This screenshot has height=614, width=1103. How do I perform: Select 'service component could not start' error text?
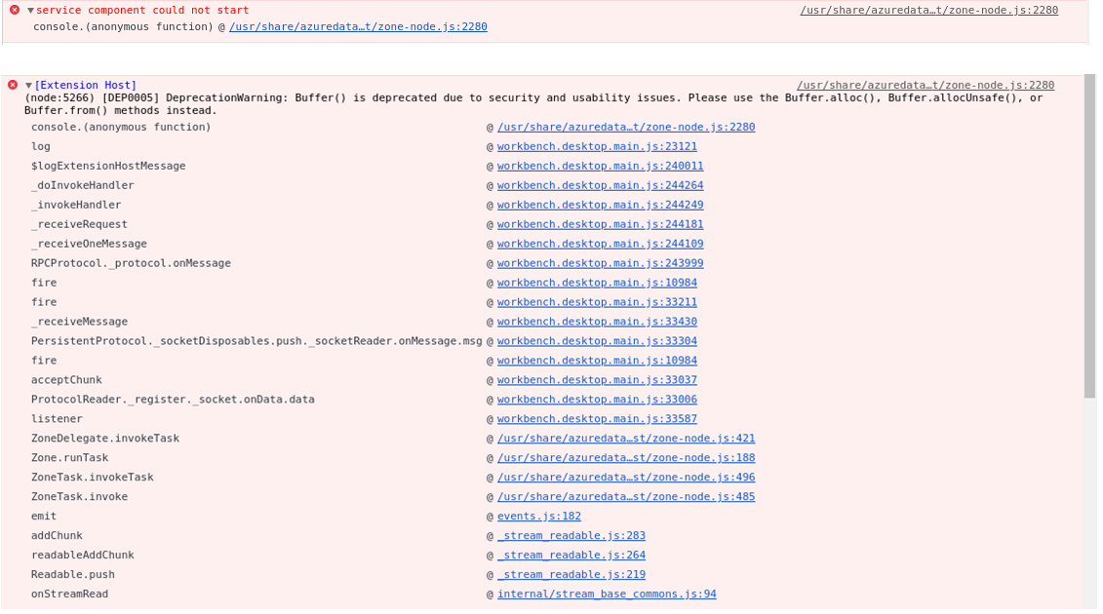click(142, 10)
